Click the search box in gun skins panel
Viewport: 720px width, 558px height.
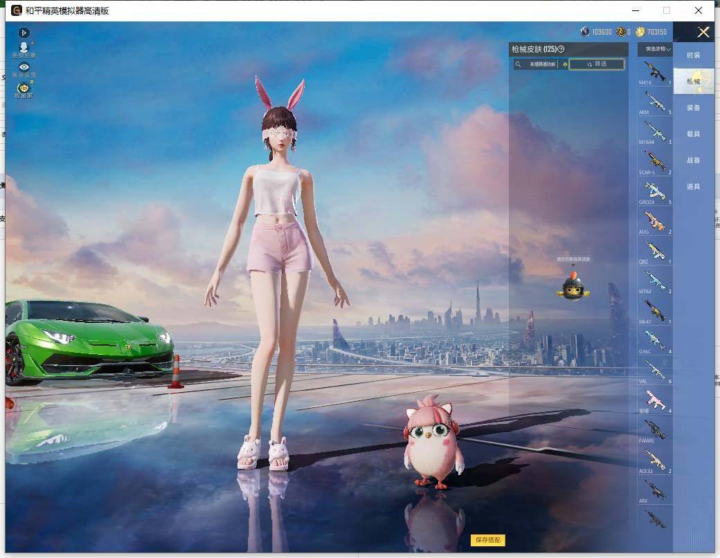point(537,64)
